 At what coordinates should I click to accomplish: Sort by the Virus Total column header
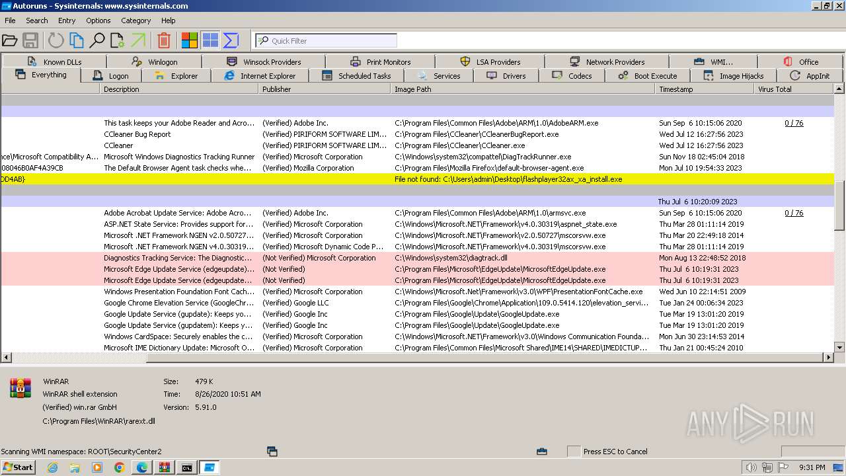click(x=794, y=89)
